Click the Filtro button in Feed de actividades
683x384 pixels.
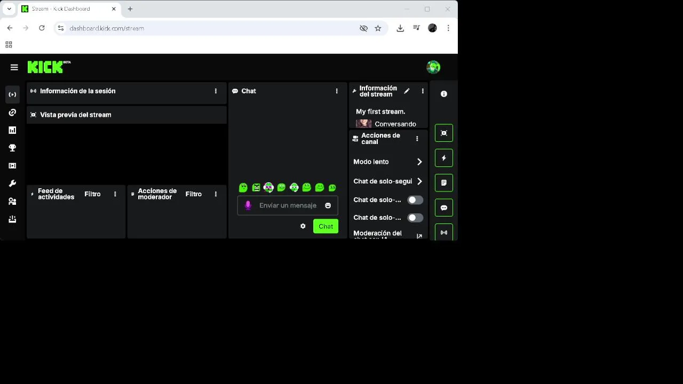click(92, 194)
